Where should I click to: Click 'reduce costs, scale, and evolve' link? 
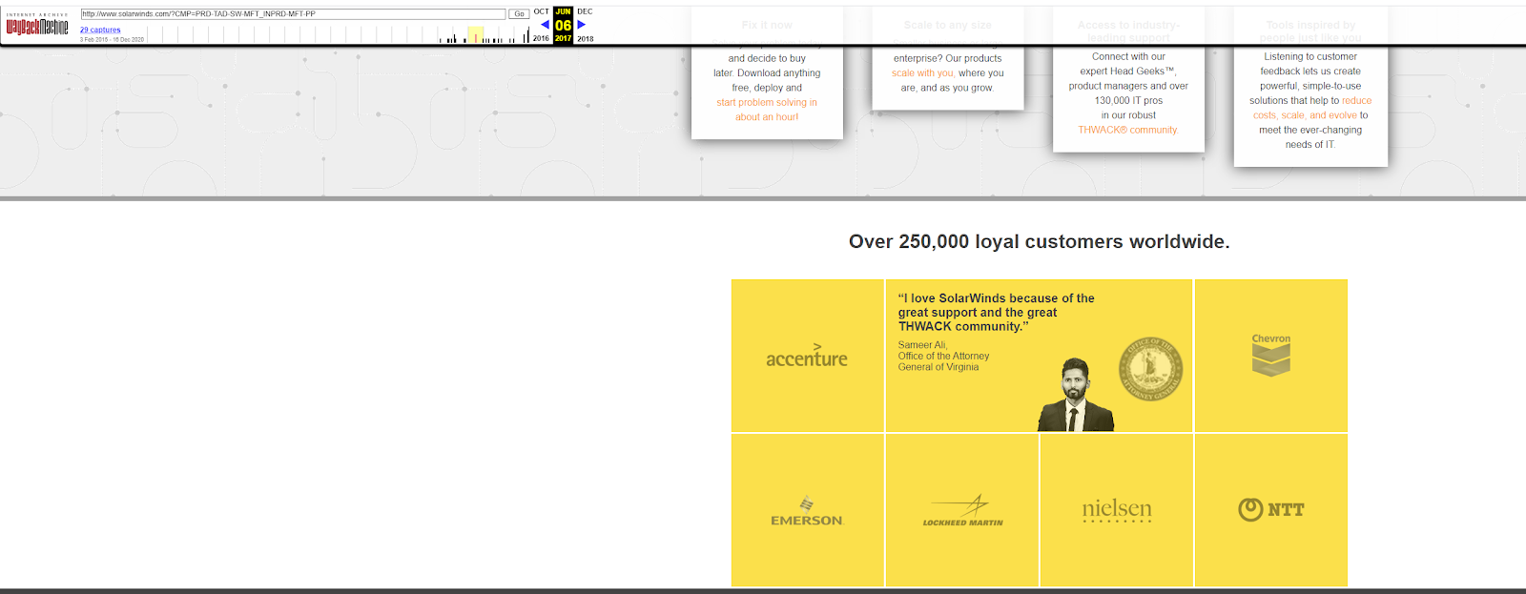[1312, 108]
